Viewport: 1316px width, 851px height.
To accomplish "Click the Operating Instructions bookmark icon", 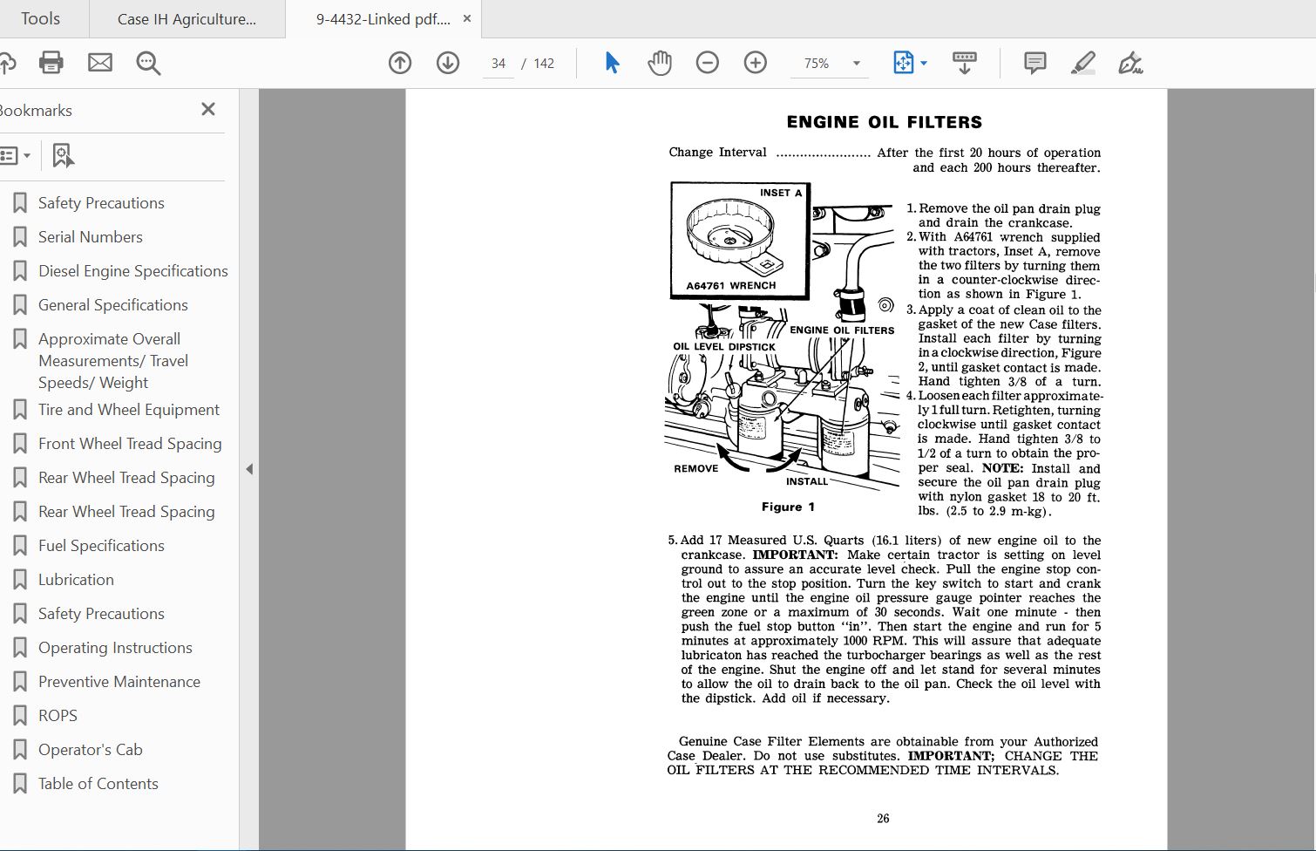I will click(x=20, y=648).
